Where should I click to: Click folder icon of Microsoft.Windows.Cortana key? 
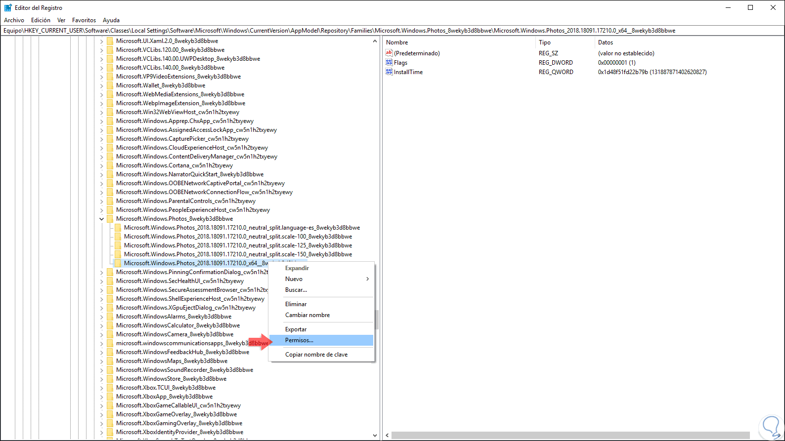pyautogui.click(x=110, y=165)
